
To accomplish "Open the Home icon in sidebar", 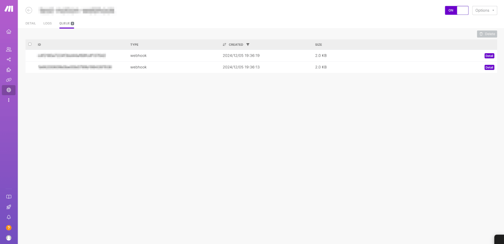I will click(x=9, y=31).
